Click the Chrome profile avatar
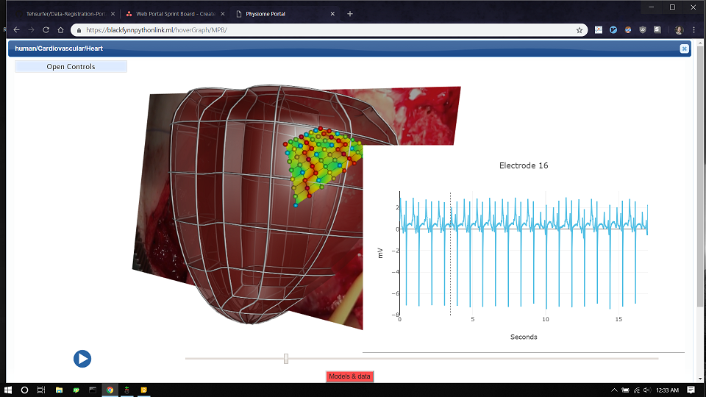 679,30
